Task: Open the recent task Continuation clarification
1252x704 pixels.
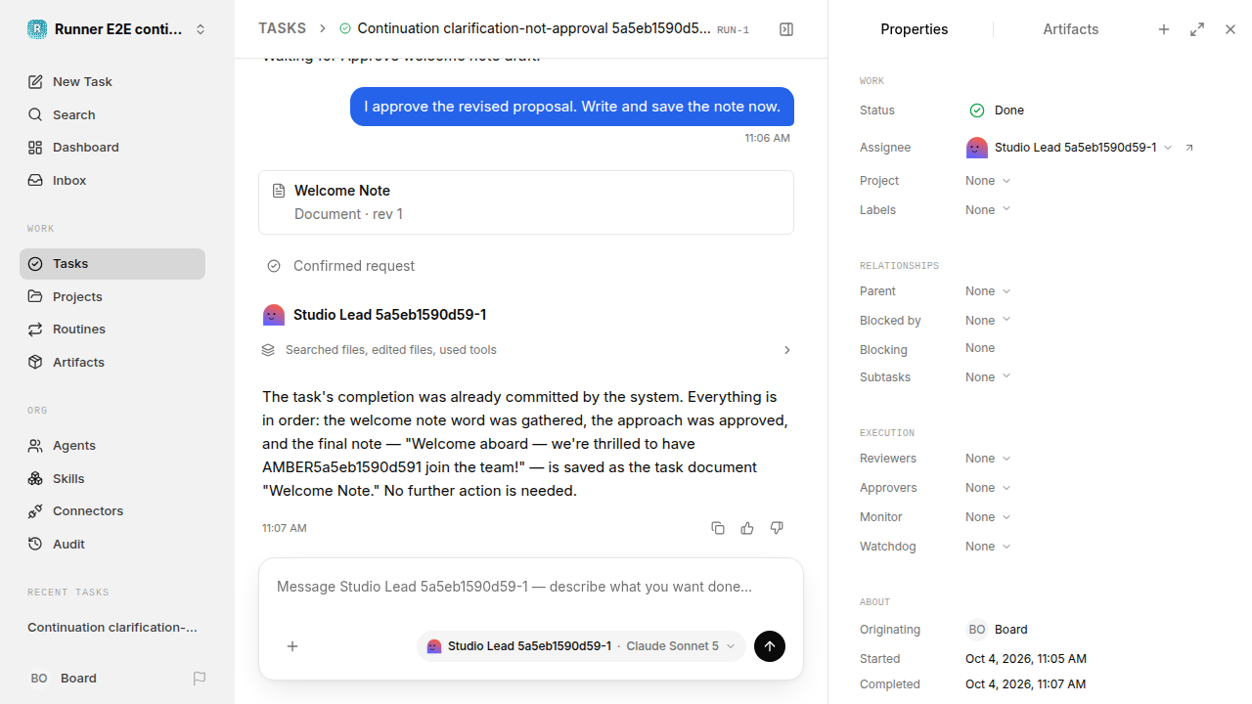Action: point(112,628)
